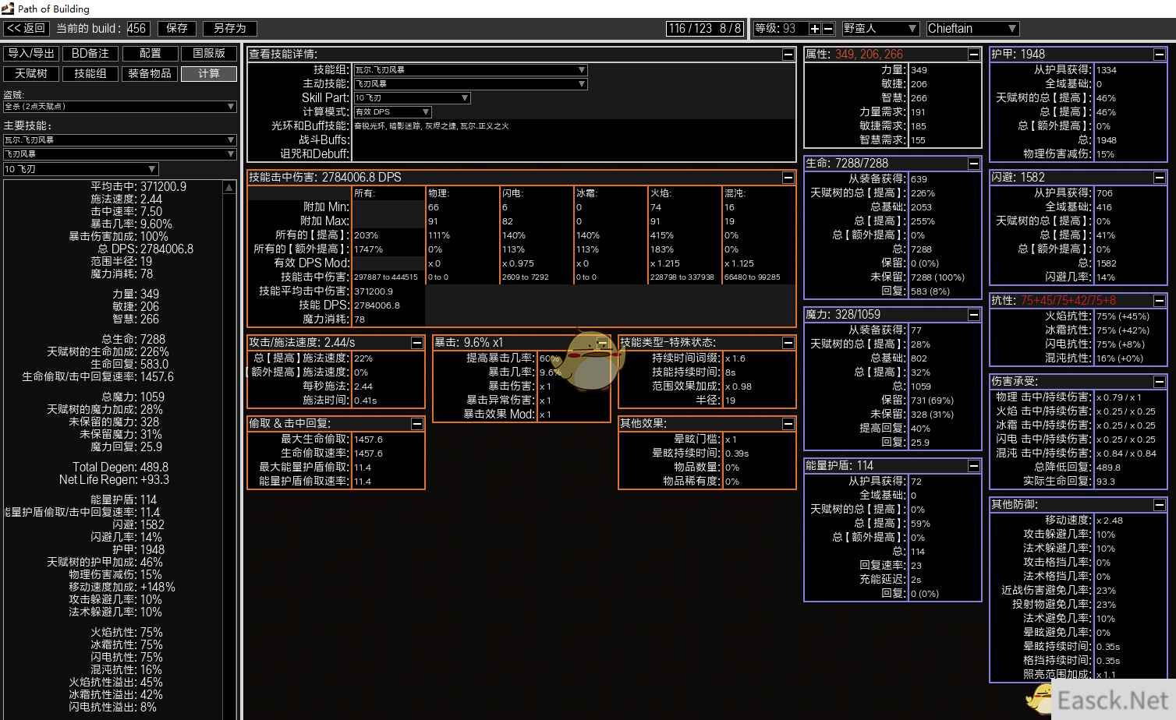Click the 混沌 column header in damage table
Screen dimensions: 1176x720
coord(734,193)
